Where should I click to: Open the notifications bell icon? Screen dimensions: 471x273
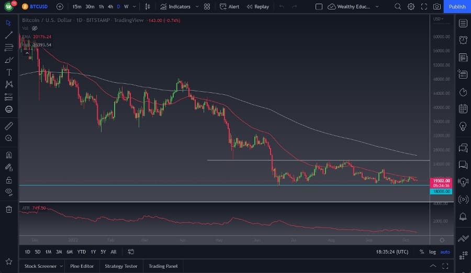point(463,216)
